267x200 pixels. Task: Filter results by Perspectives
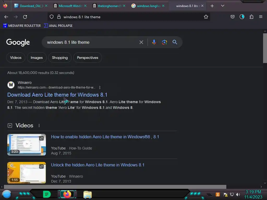click(88, 58)
